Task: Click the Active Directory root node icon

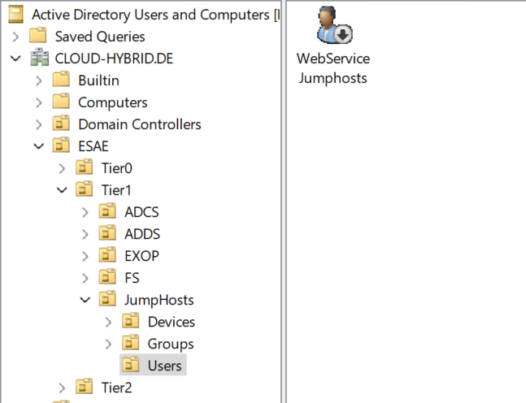Action: click(15, 15)
